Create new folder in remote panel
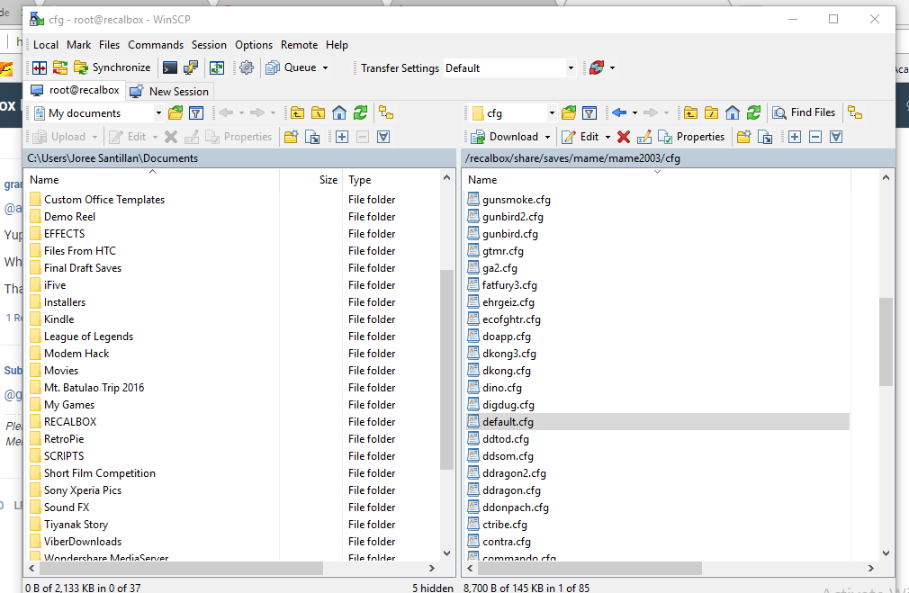 point(743,137)
